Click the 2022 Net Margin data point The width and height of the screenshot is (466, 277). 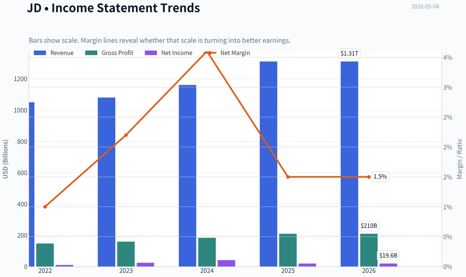click(45, 207)
